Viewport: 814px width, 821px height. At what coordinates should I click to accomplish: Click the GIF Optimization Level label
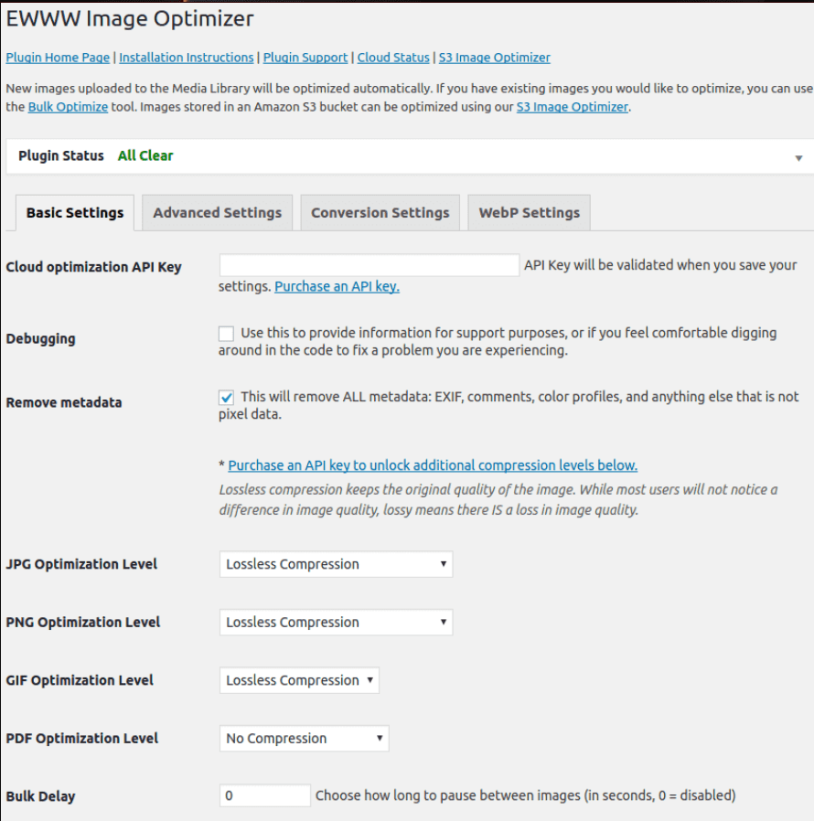pos(80,680)
